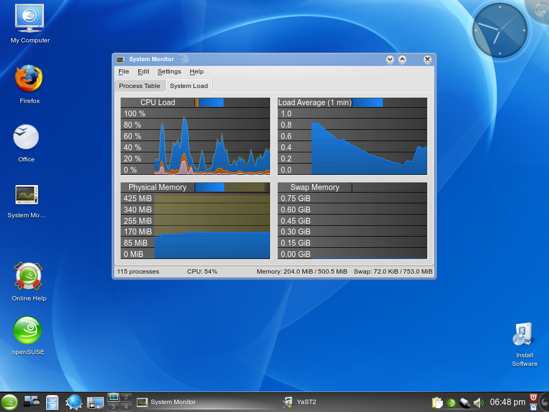The image size is (549, 412).
Task: Open the My Computer desktop icon
Action: pyautogui.click(x=30, y=24)
